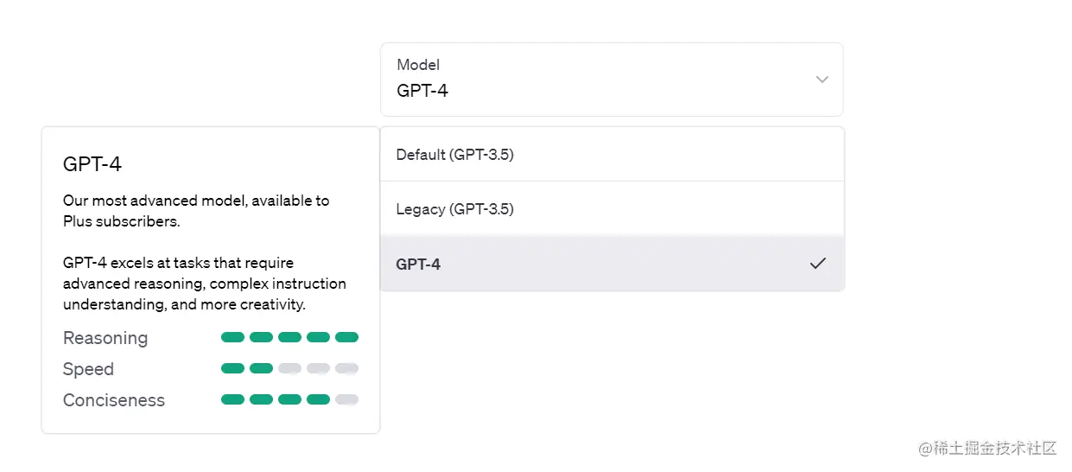1072x472 pixels.
Task: Choose the Legacy (GPT-3.5) option
Action: [455, 209]
